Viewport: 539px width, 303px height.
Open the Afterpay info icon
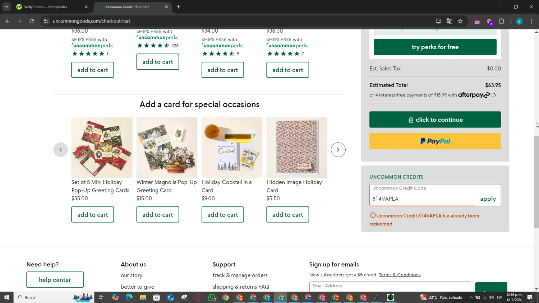pos(494,95)
